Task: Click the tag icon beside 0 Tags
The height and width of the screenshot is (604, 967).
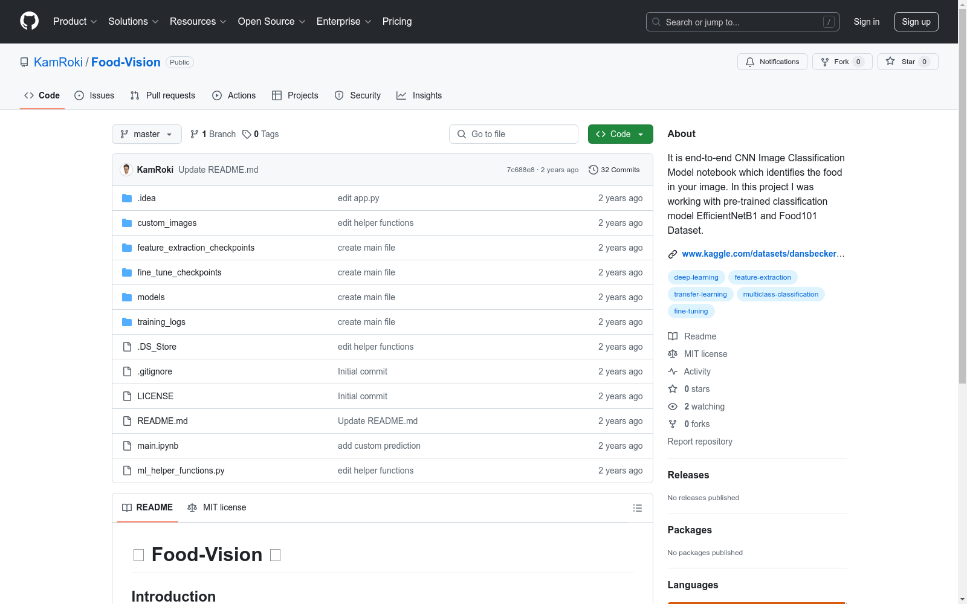Action: tap(247, 134)
